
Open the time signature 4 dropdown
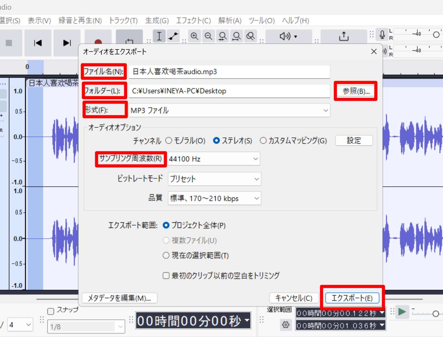20,325
